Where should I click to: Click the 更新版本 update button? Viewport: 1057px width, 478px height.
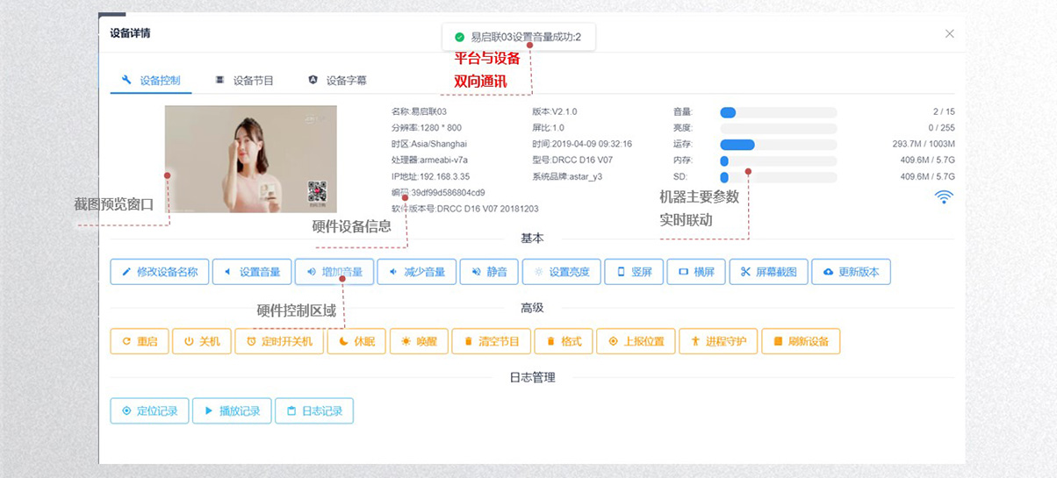pyautogui.click(x=851, y=272)
